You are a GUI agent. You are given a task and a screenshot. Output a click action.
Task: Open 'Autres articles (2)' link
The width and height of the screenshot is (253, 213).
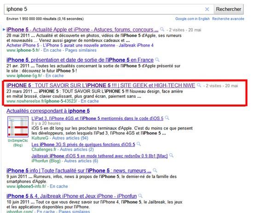click(77, 149)
